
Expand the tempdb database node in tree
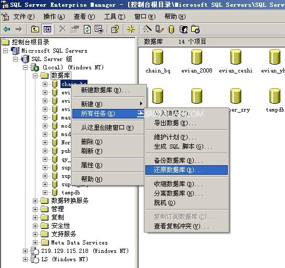click(x=45, y=192)
